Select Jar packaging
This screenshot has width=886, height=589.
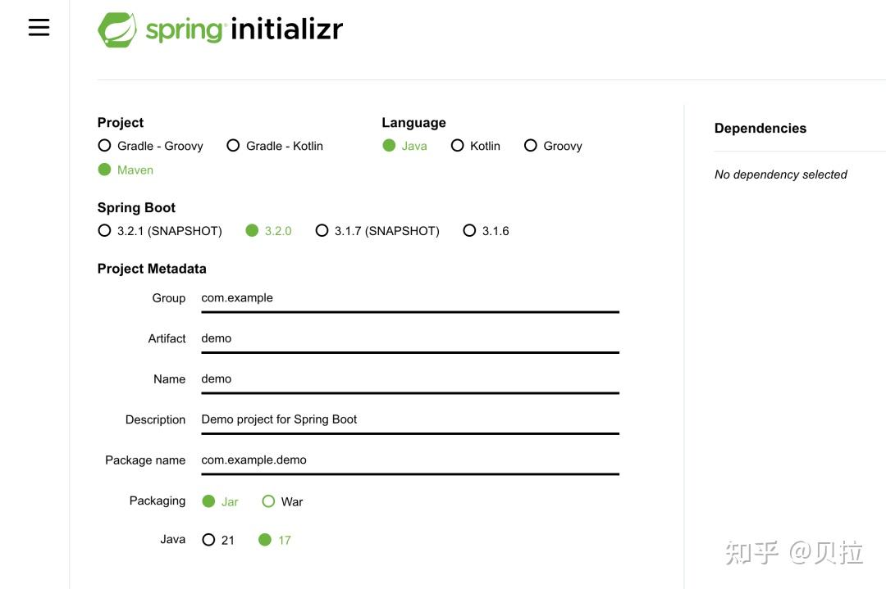(221, 501)
